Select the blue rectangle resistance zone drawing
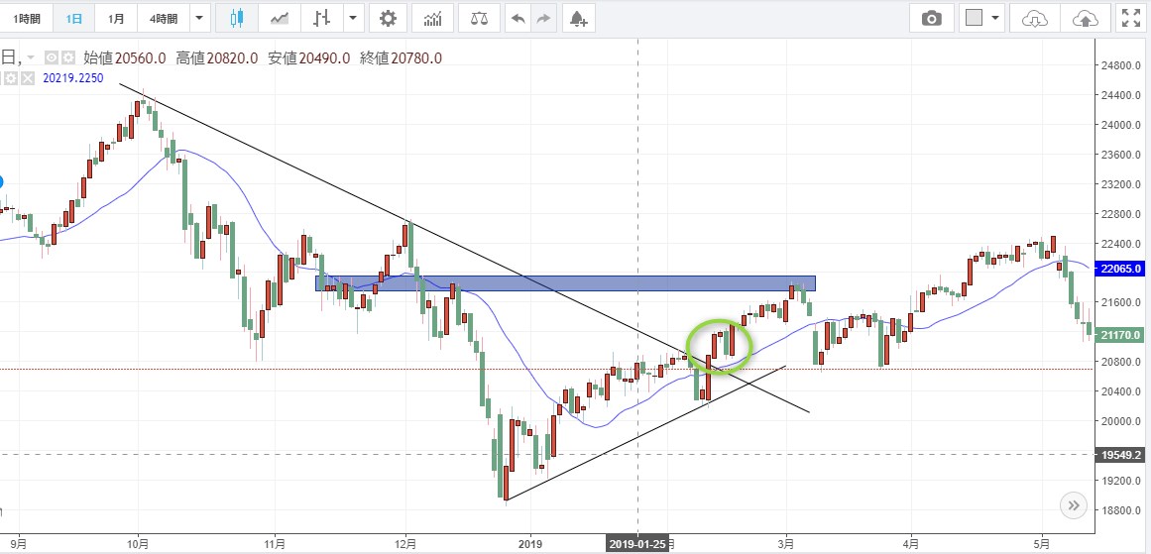 (x=565, y=283)
